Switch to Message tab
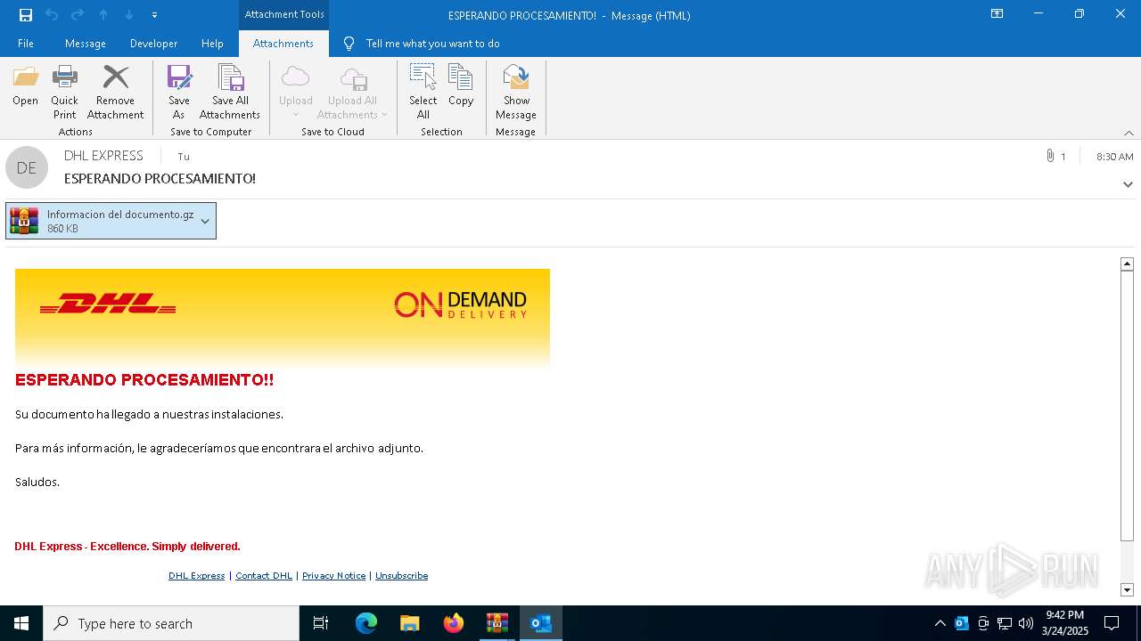Viewport: 1141px width, 641px height. (x=86, y=44)
